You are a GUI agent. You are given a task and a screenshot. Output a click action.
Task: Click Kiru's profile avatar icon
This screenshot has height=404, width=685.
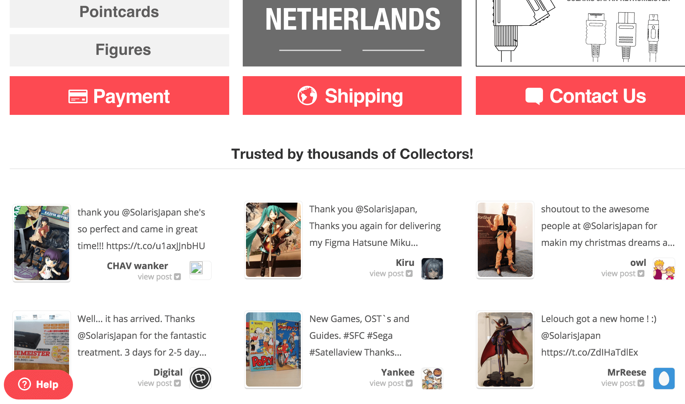pyautogui.click(x=432, y=268)
